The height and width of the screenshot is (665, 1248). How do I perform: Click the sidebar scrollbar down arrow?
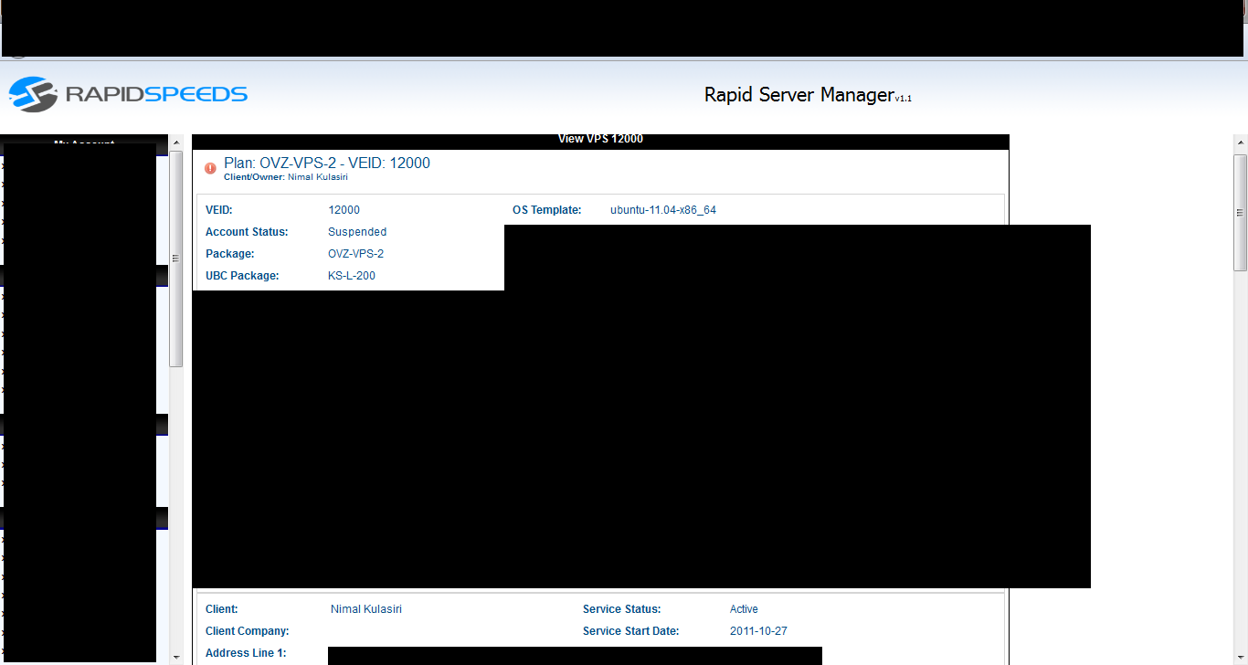[x=176, y=656]
